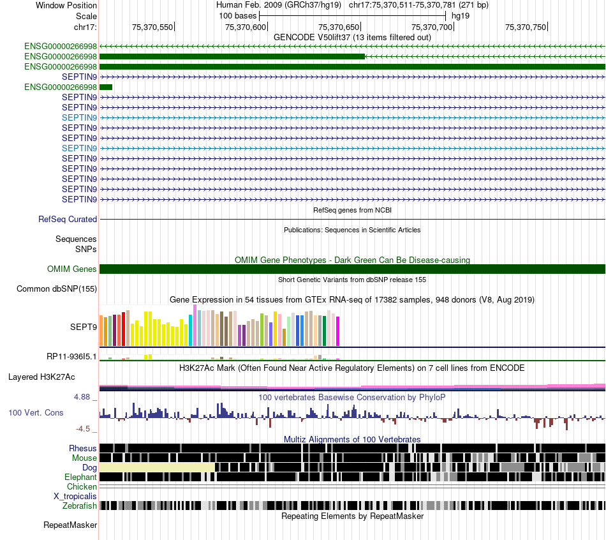The height and width of the screenshot is (540, 606).
Task: Click the RefSeq genes from NCBI title
Action: pos(352,210)
